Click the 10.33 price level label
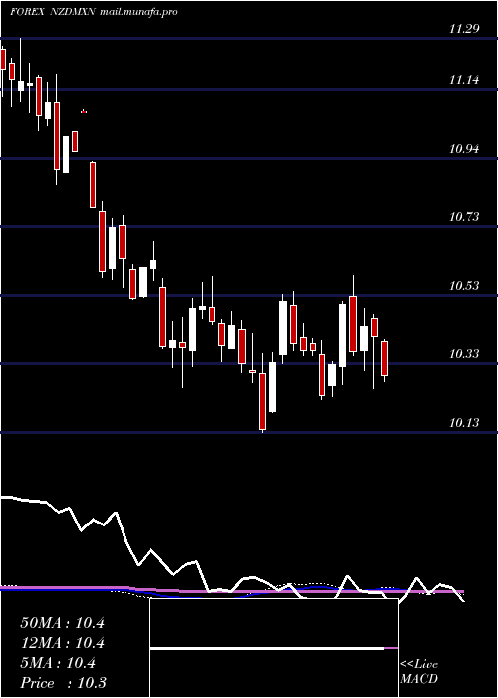 click(x=464, y=354)
